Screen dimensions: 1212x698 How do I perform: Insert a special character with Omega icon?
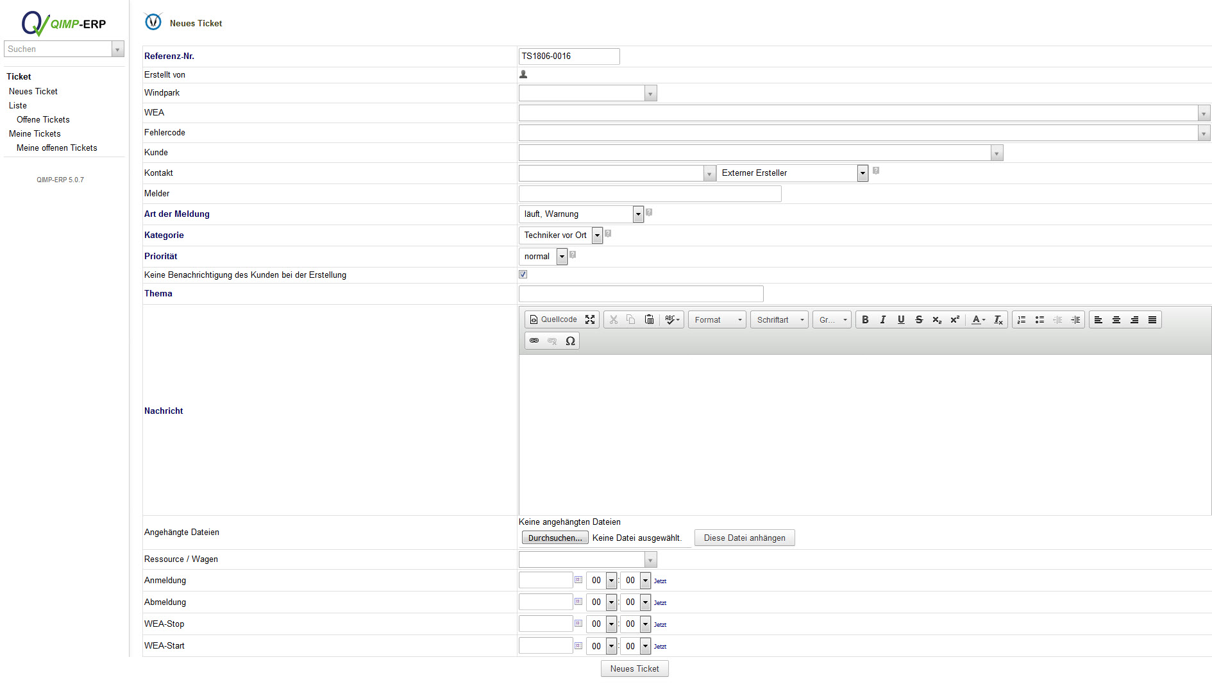click(x=570, y=341)
